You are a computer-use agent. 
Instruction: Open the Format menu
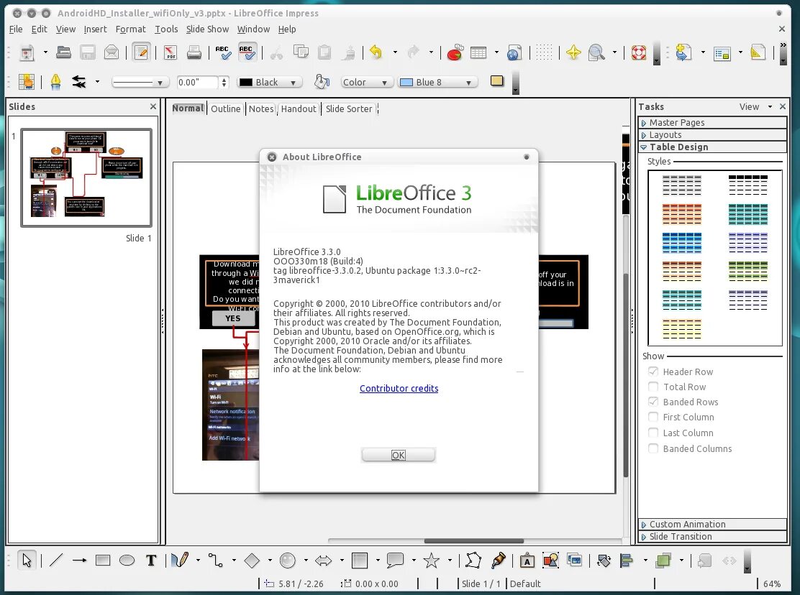pyautogui.click(x=131, y=29)
